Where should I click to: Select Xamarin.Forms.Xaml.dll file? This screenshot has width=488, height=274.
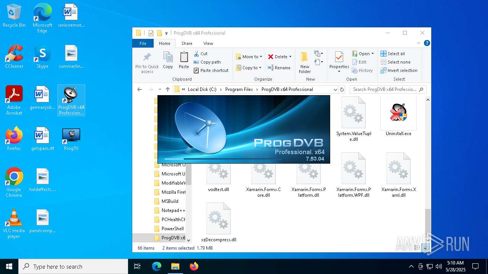pyautogui.click(x=398, y=175)
